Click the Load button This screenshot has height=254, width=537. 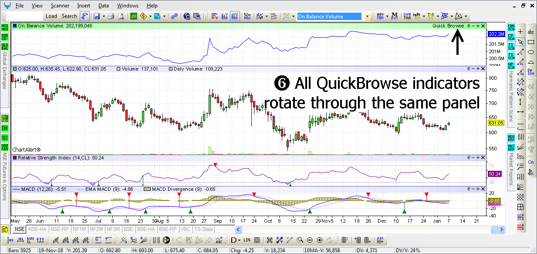51,16
